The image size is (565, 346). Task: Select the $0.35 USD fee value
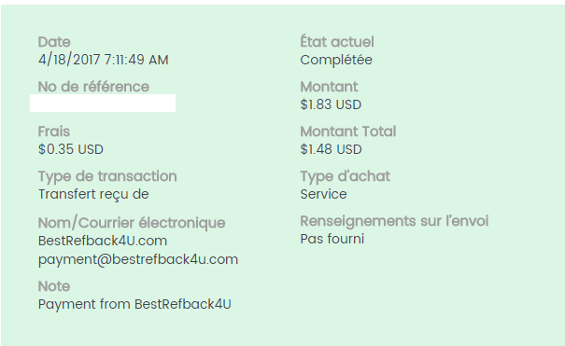click(x=71, y=149)
